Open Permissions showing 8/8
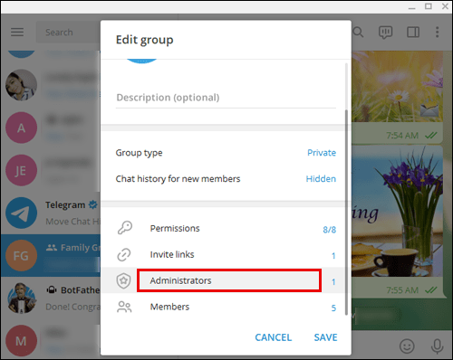Viewport: 453px width, 360px height. (226, 228)
